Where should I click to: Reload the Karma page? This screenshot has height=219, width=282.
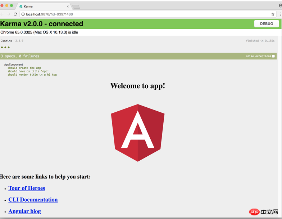pos(15,14)
